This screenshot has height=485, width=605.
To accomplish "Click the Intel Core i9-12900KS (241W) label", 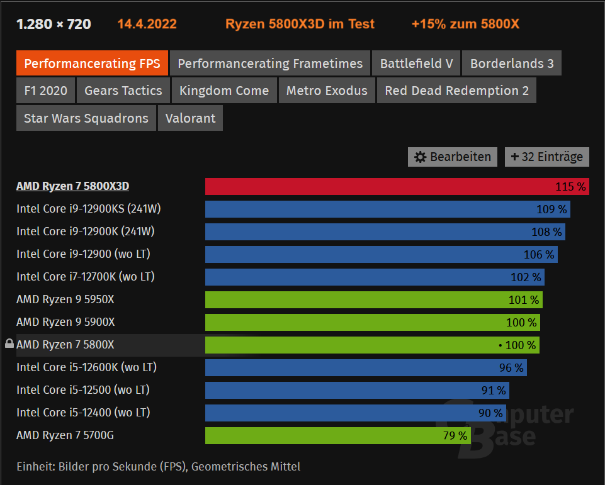I will point(88,209).
